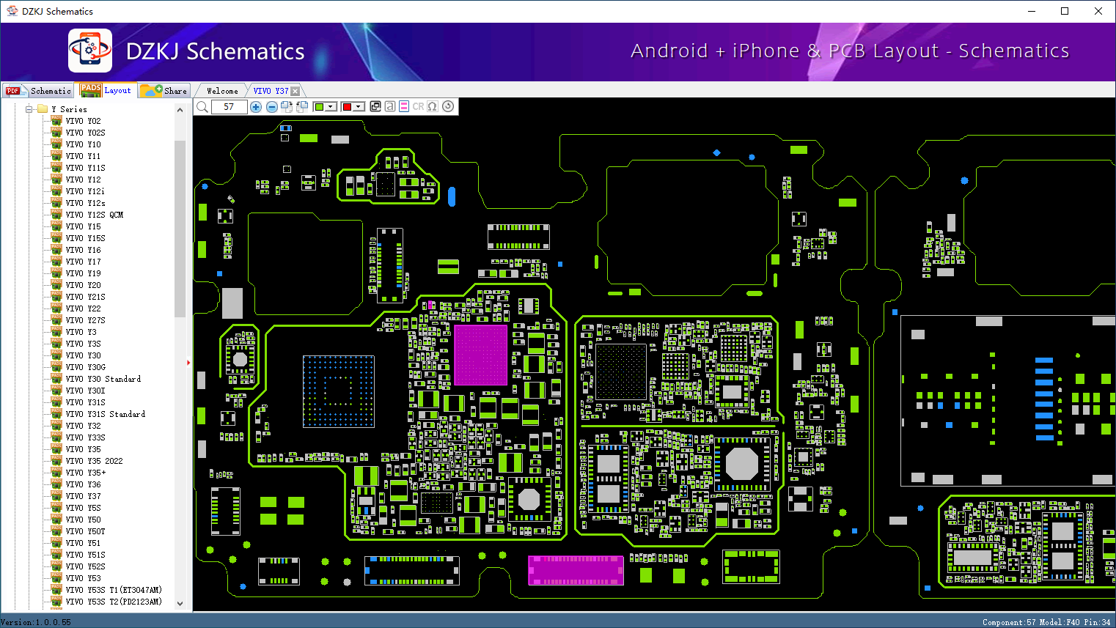Click the PADS icon beside VIVO Y5S
Image resolution: width=1116 pixels, height=628 pixels.
pos(56,507)
